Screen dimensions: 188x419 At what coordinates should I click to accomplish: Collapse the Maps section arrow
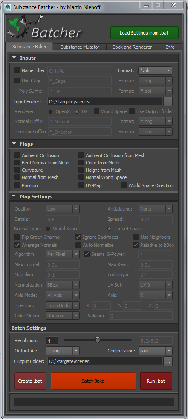coord(14,144)
